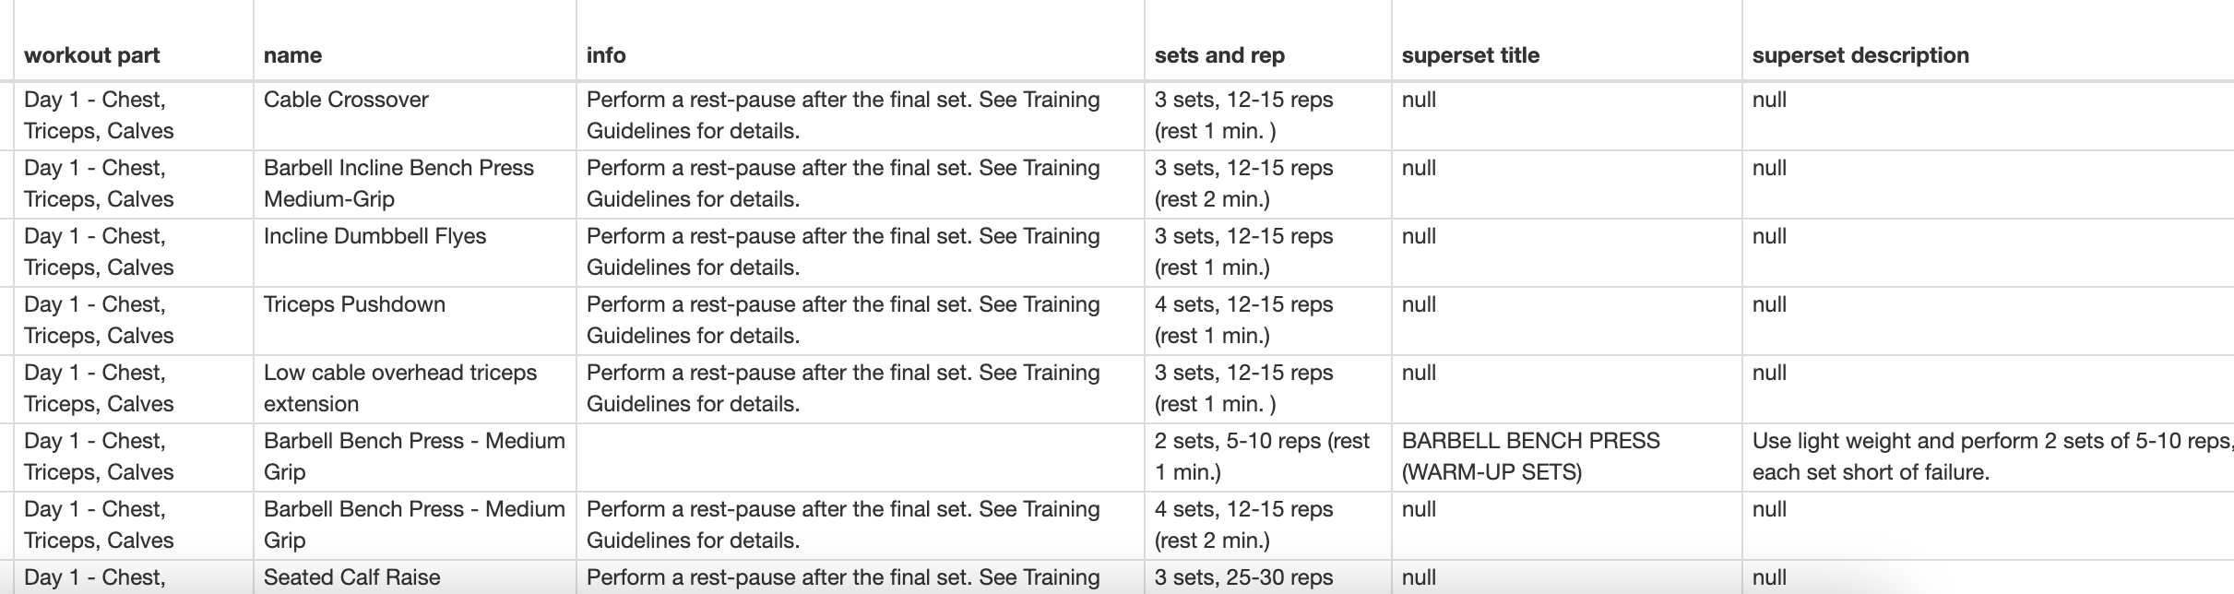Click the "workout part" column header
Screen dimensions: 2234x594
point(92,55)
